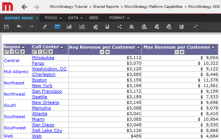Remove Region from the grid

22,52
